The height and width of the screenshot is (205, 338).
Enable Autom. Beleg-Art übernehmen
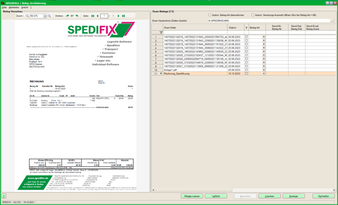tap(210, 15)
